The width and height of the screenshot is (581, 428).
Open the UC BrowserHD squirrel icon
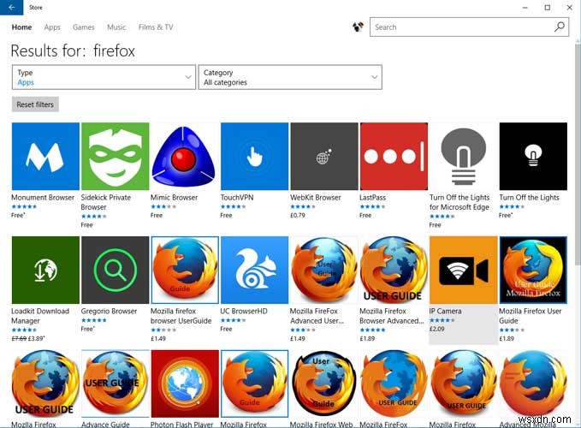click(254, 270)
